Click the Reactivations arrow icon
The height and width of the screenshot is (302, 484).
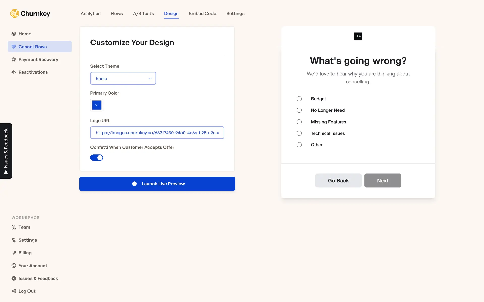click(x=14, y=72)
